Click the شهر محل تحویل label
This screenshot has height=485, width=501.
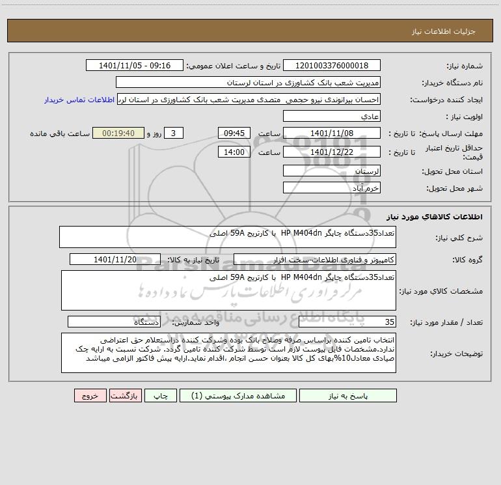(x=455, y=189)
